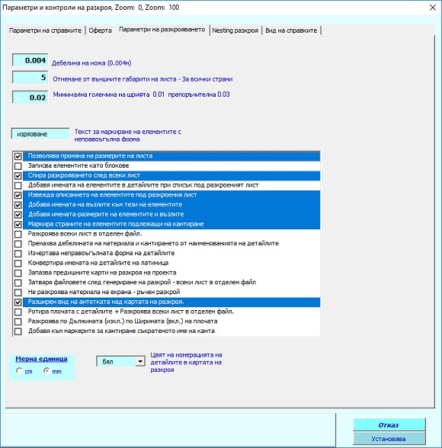Click label Цвят на номерацията на детайлите
The image size is (442, 448).
pyautogui.click(x=186, y=363)
